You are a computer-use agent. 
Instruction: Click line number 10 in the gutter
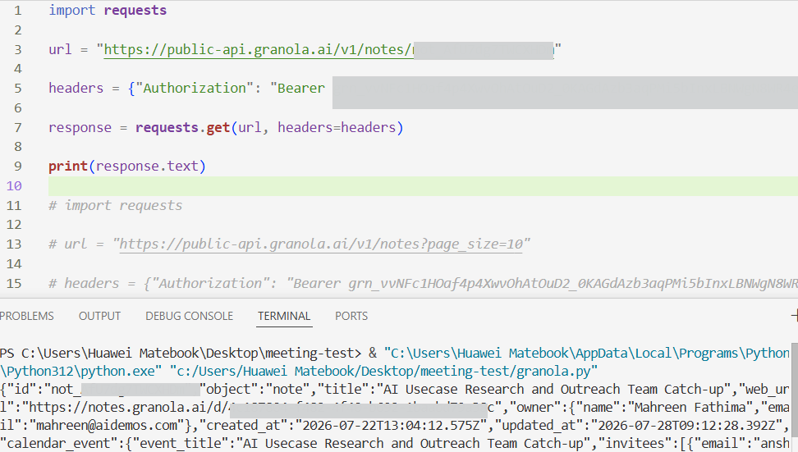coord(14,186)
